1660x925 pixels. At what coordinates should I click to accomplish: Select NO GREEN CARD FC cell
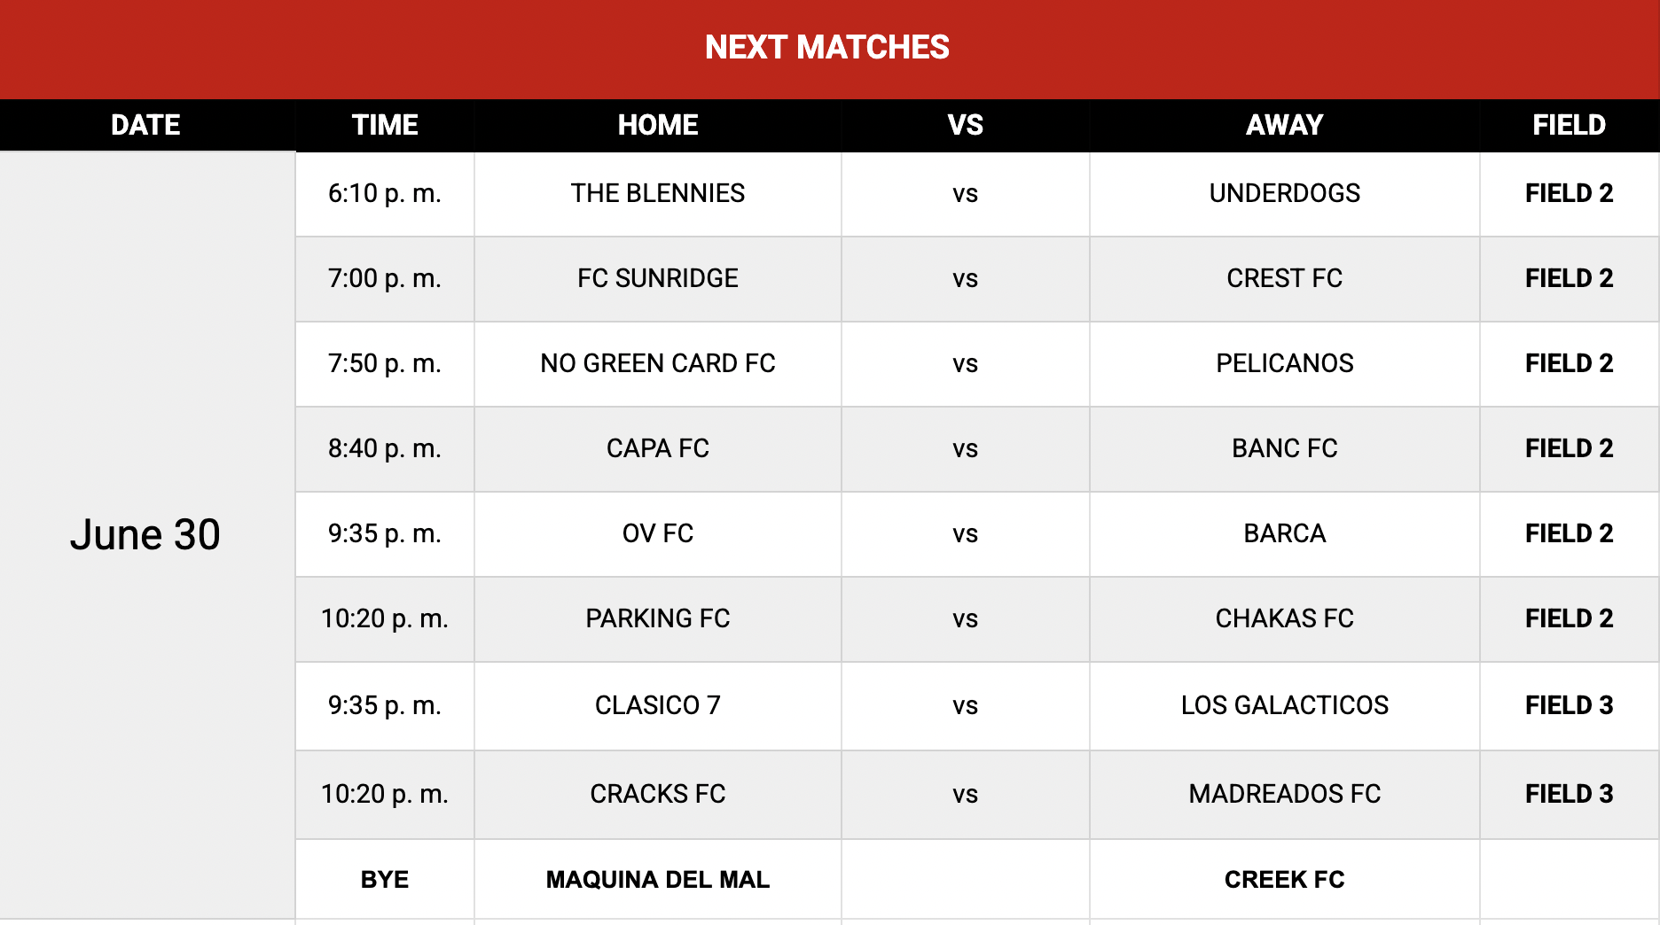pyautogui.click(x=658, y=364)
